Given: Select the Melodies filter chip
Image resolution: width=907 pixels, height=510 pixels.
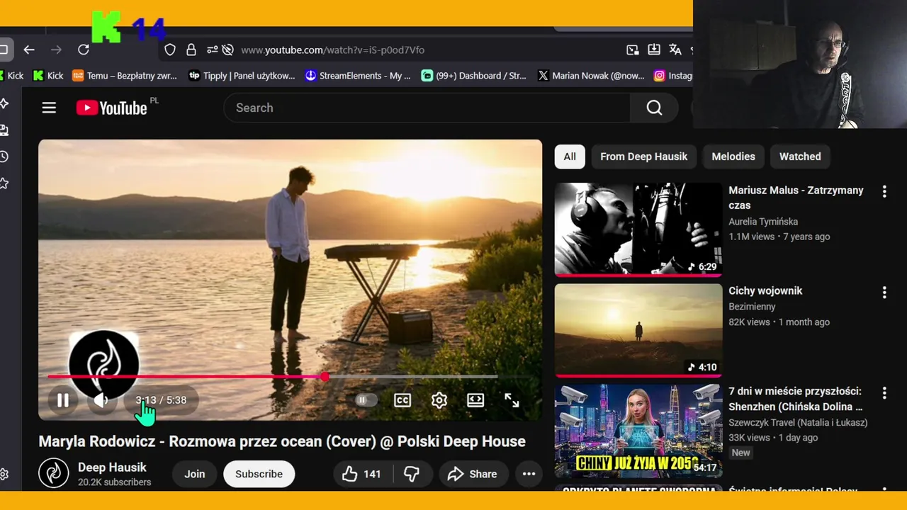Looking at the screenshot, I should pos(733,157).
